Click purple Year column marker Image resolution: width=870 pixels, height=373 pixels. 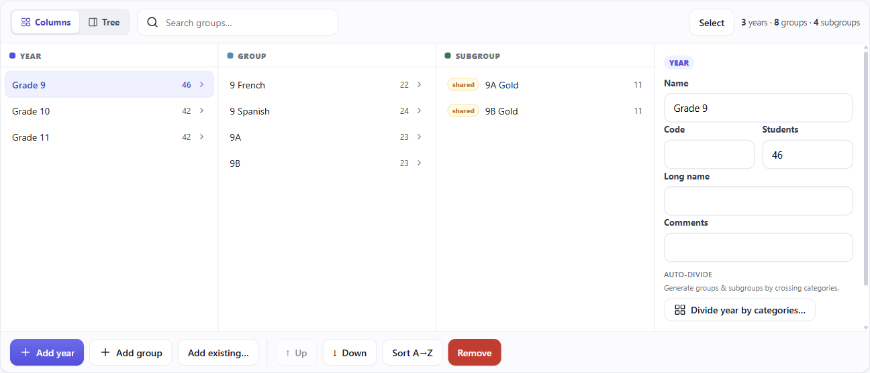click(x=13, y=56)
